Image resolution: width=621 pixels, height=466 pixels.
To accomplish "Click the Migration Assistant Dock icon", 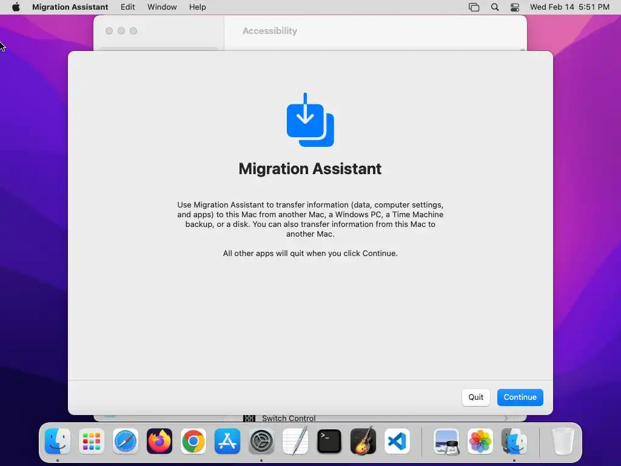I will [x=514, y=441].
